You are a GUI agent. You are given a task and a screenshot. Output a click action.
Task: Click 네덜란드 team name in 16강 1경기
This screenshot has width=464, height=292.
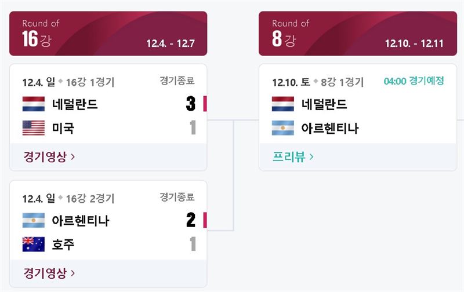pyautogui.click(x=75, y=104)
